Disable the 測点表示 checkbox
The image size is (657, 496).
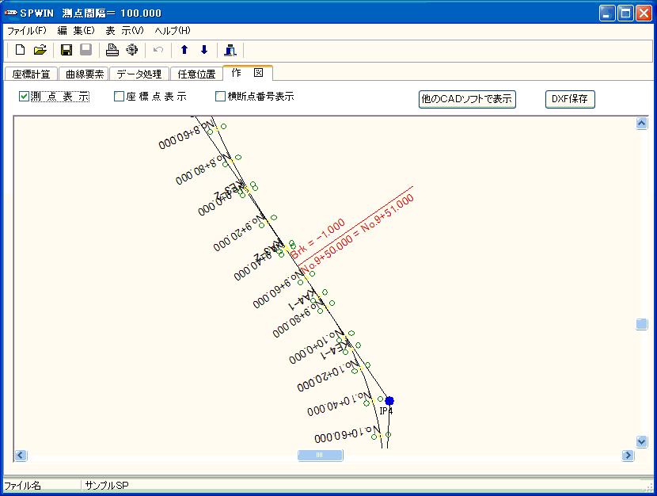coord(23,97)
